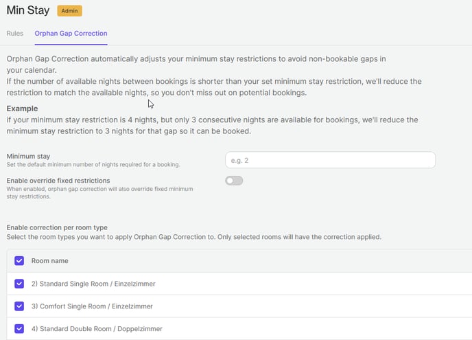Click the Enable override fixed restrictions label
Screen dimensions: 472x340
tap(58, 181)
